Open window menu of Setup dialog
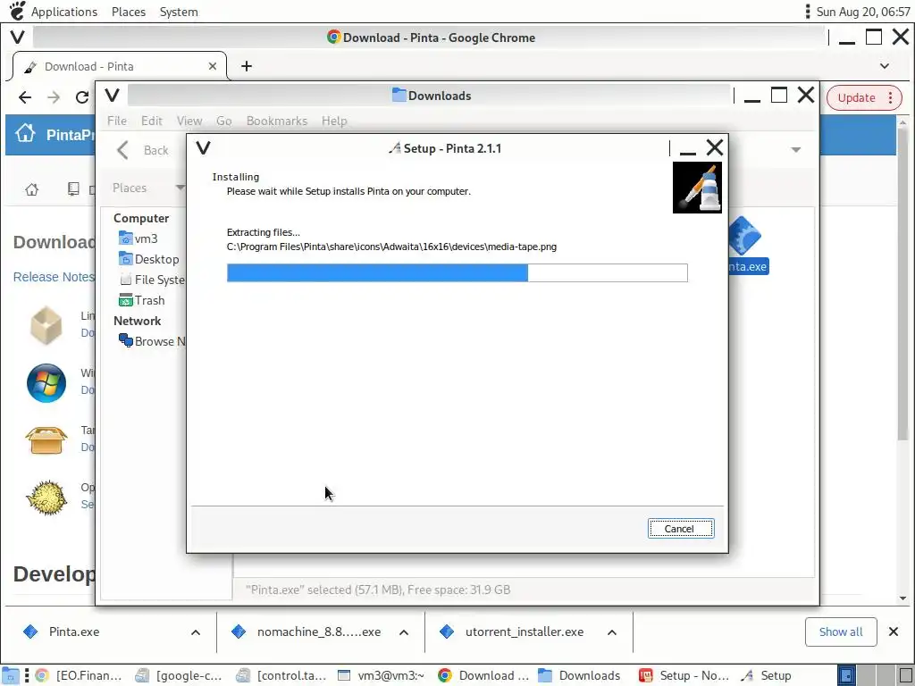This screenshot has height=686, width=915. [203, 147]
